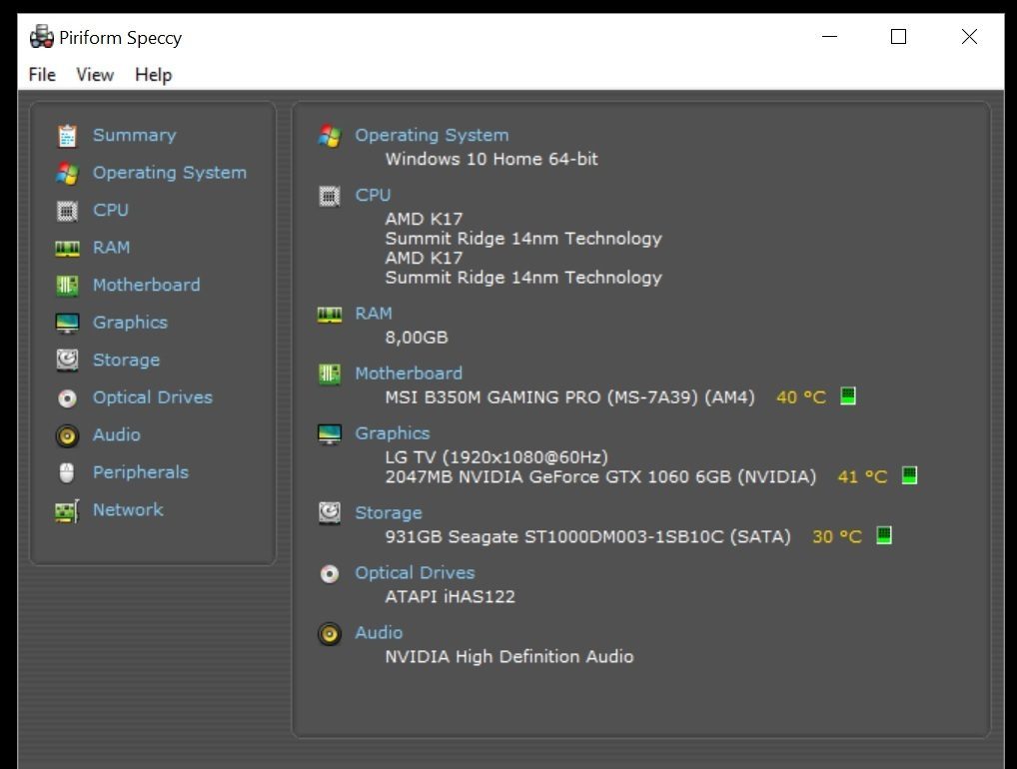Click MSI B350M GAMING PRO motherboard text
This screenshot has width=1017, height=769.
(570, 397)
